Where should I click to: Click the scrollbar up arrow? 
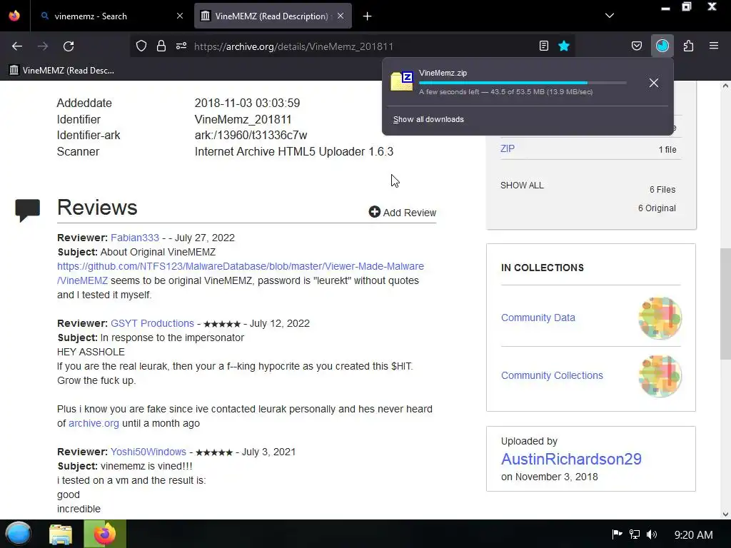coord(725,86)
